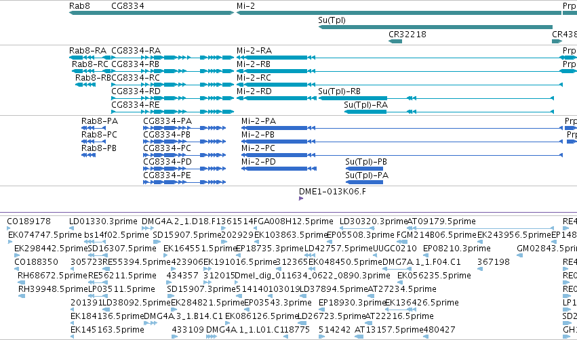Click protein Rab8-PB label
Image resolution: width=577 pixels, height=340 pixels.
98,148
